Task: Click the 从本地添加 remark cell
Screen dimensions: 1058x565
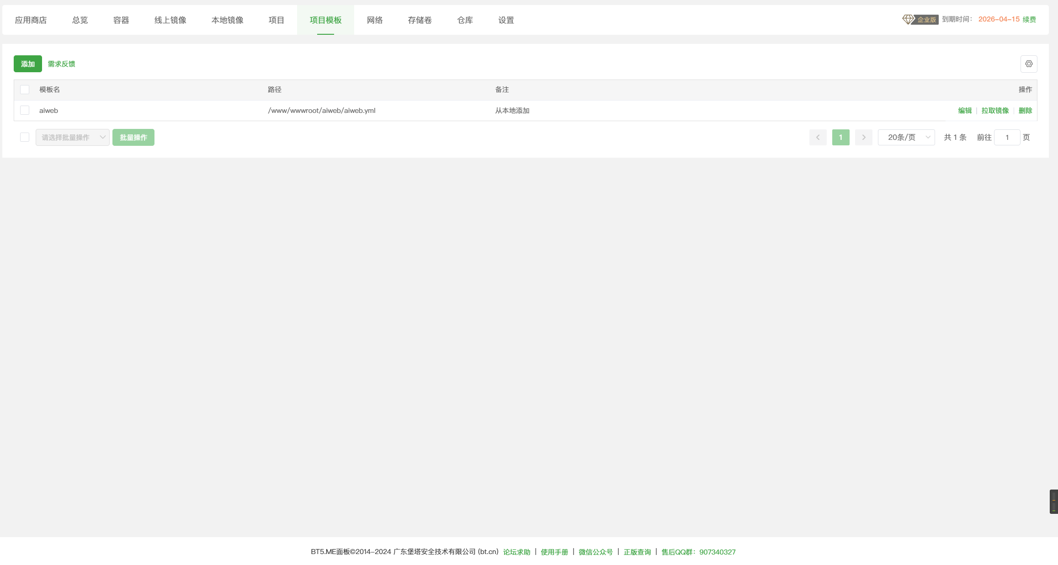Action: (x=512, y=111)
